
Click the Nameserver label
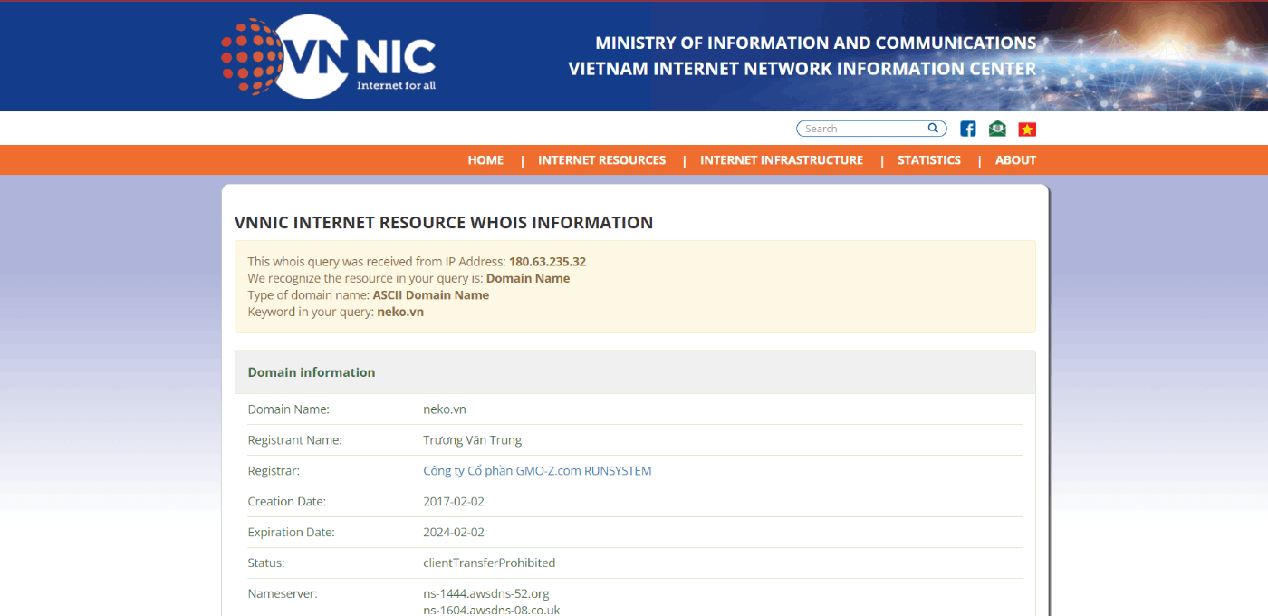pyautogui.click(x=283, y=594)
